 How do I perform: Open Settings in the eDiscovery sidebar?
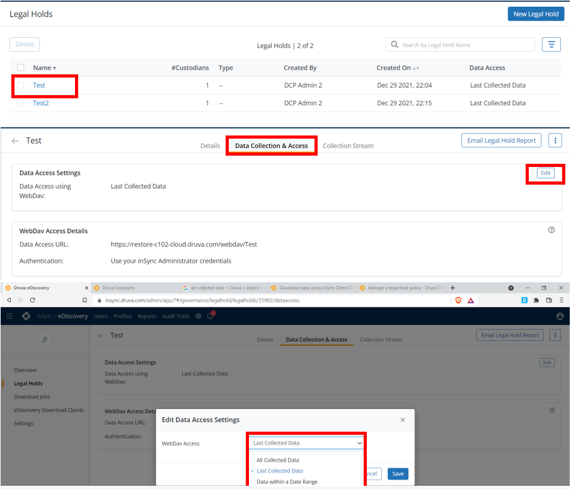23,423
